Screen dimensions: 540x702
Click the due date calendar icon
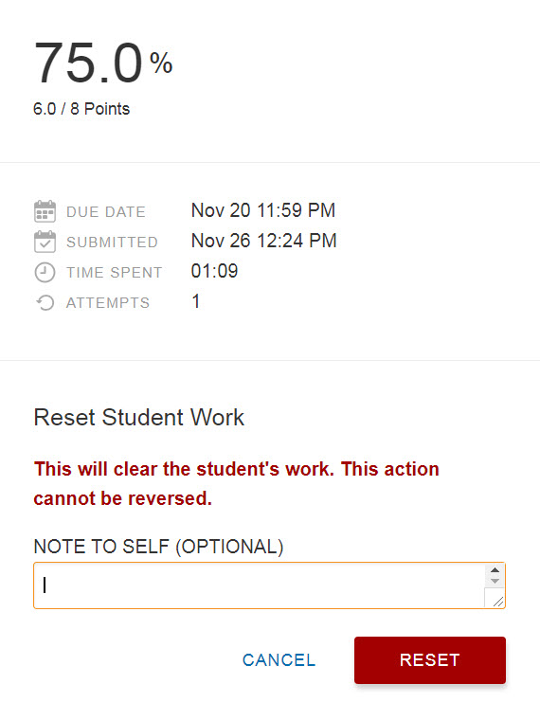point(45,211)
